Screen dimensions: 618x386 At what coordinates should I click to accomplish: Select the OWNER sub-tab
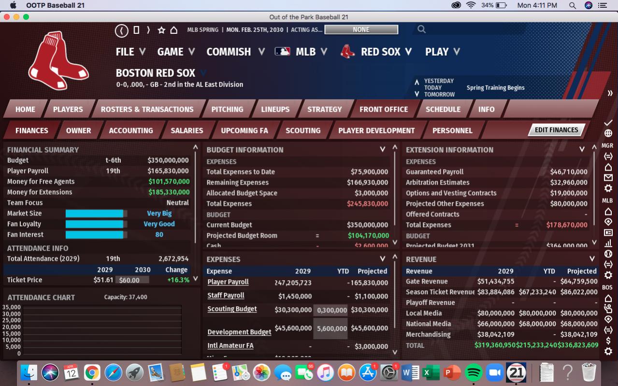point(78,130)
